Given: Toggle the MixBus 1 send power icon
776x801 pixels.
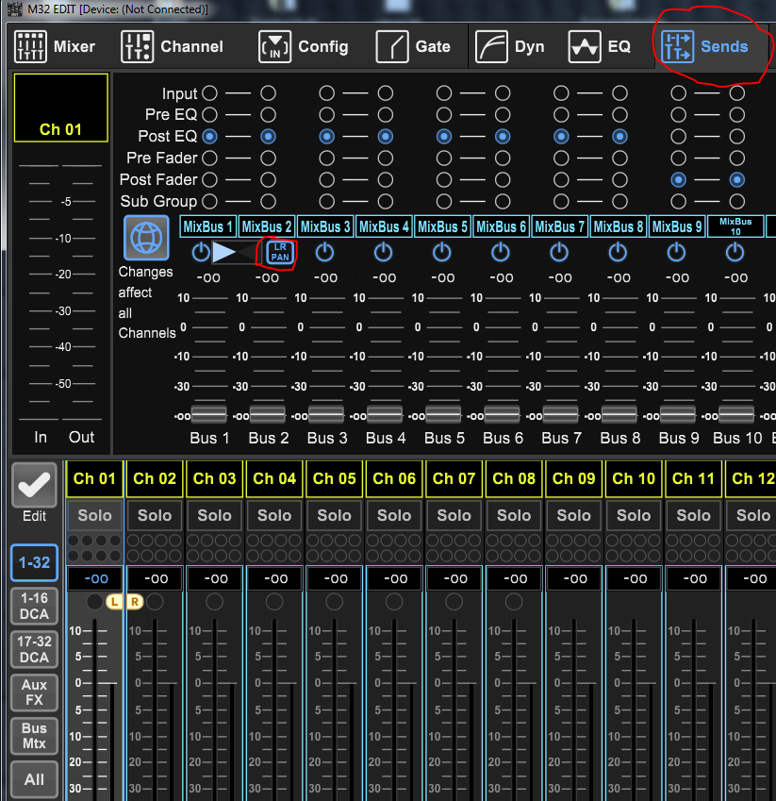Looking at the screenshot, I should (x=201, y=252).
